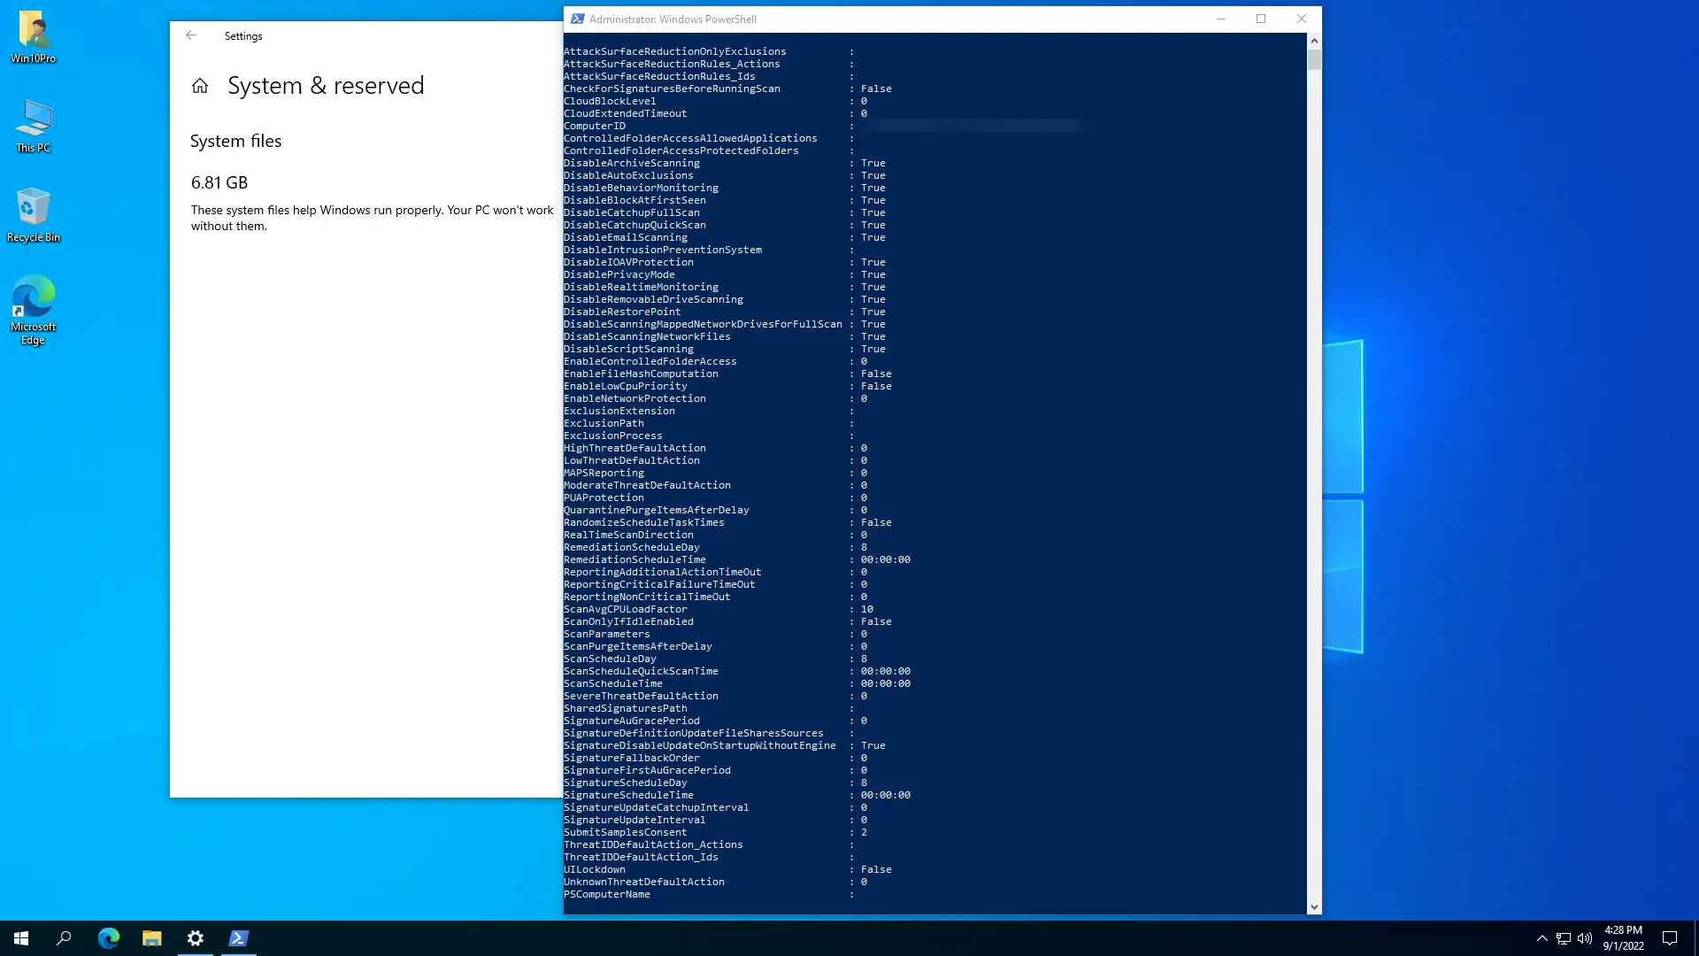The height and width of the screenshot is (956, 1699).
Task: Open File Explorer from the taskbar
Action: pos(152,938)
